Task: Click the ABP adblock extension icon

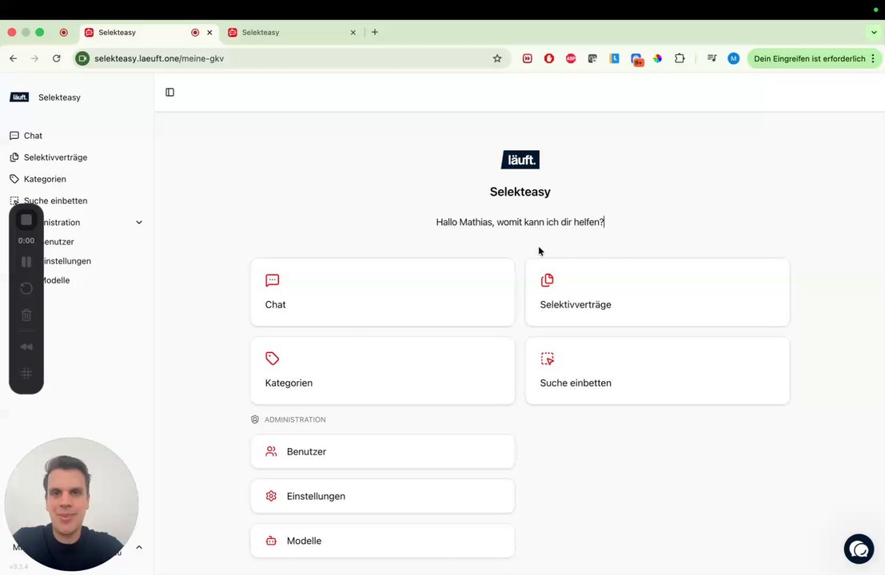Action: 571,58
